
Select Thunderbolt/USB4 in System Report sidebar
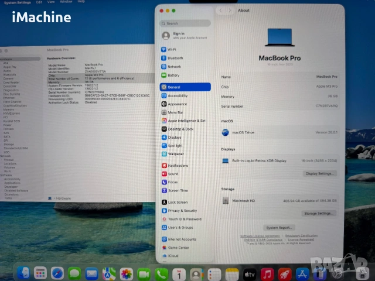pyautogui.click(x=16, y=148)
